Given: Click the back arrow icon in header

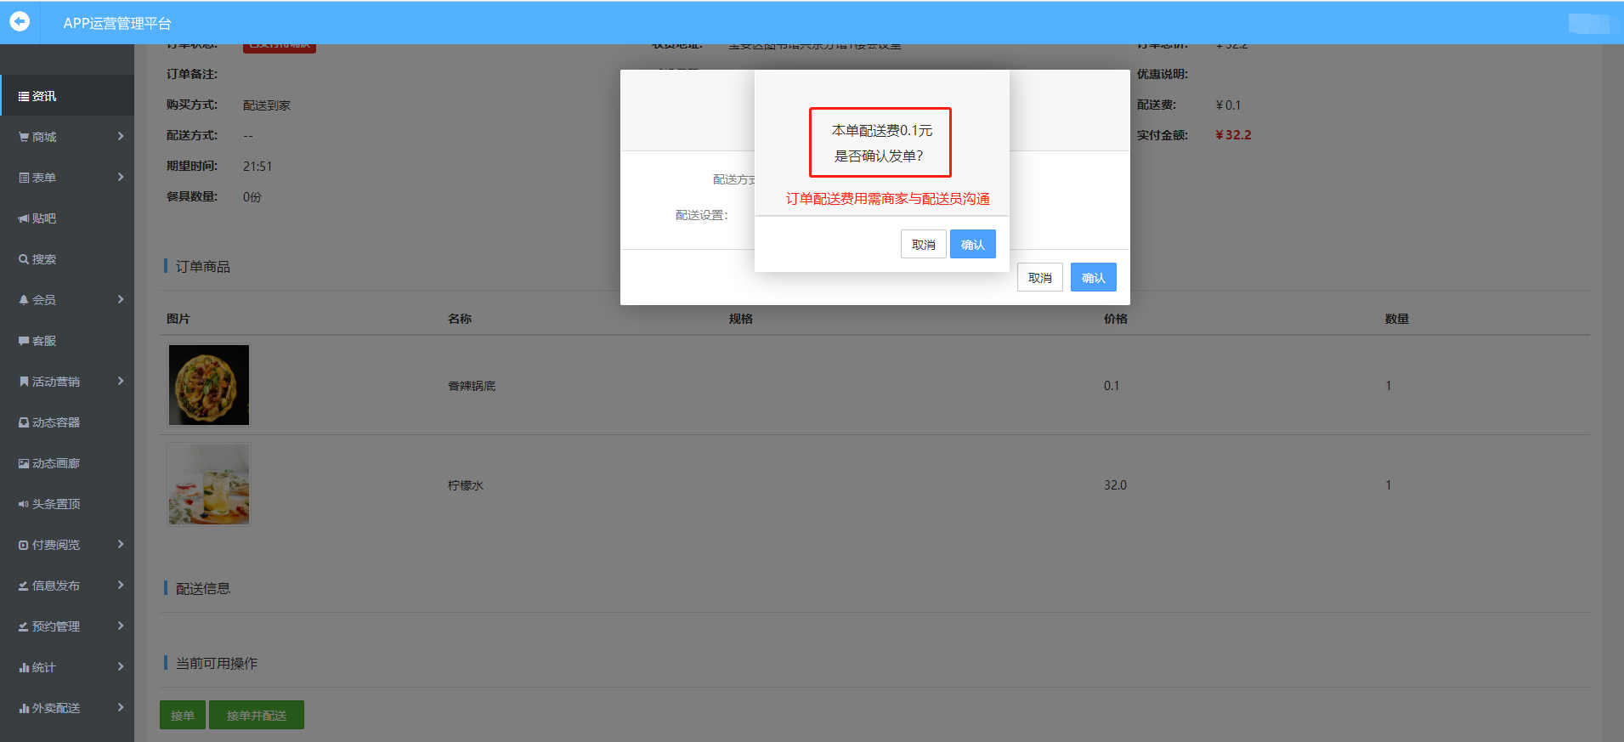Looking at the screenshot, I should 20,21.
